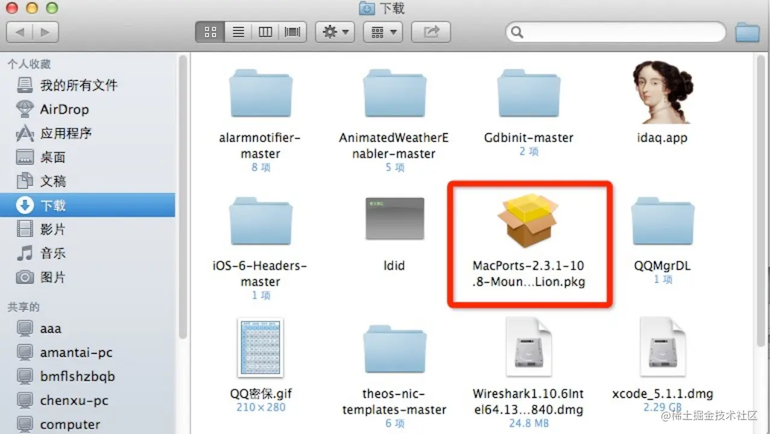
Task: Open 应用程序 in the sidebar
Action: [x=87, y=133]
